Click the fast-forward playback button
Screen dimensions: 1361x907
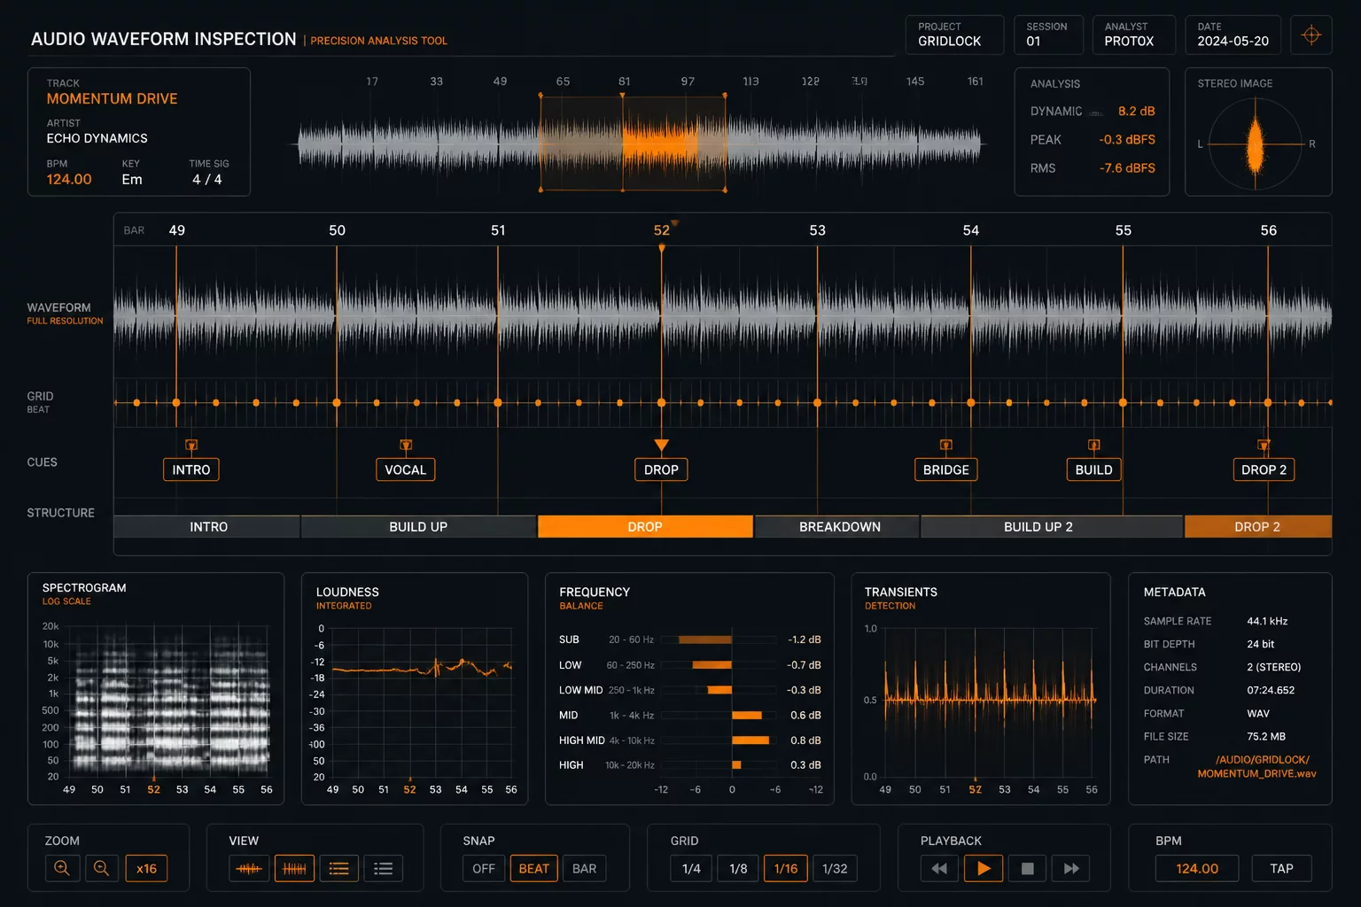pos(1071,868)
